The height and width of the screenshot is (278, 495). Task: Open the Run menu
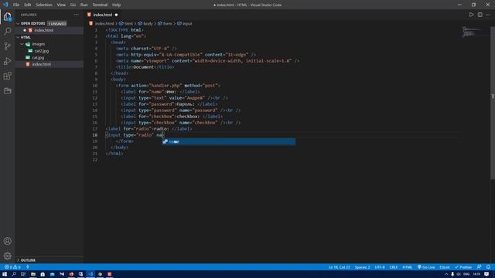click(84, 5)
